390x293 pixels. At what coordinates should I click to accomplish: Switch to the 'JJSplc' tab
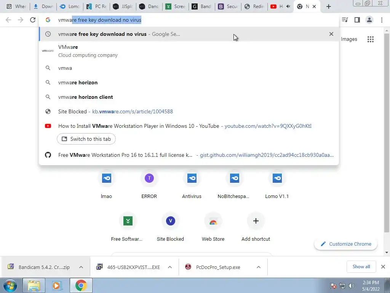[x=123, y=6]
